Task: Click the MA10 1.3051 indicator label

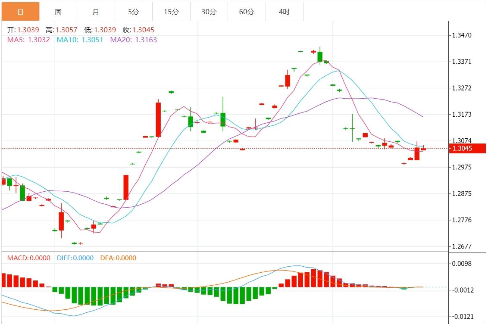Action: 80,40
